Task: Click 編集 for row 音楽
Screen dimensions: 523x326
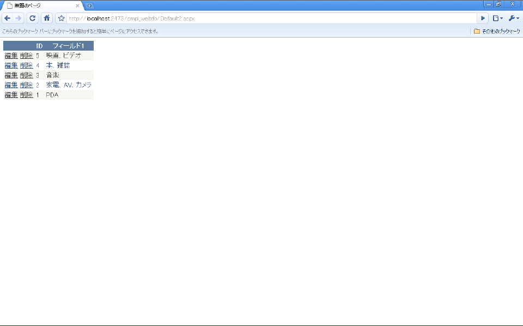Action: (11, 75)
